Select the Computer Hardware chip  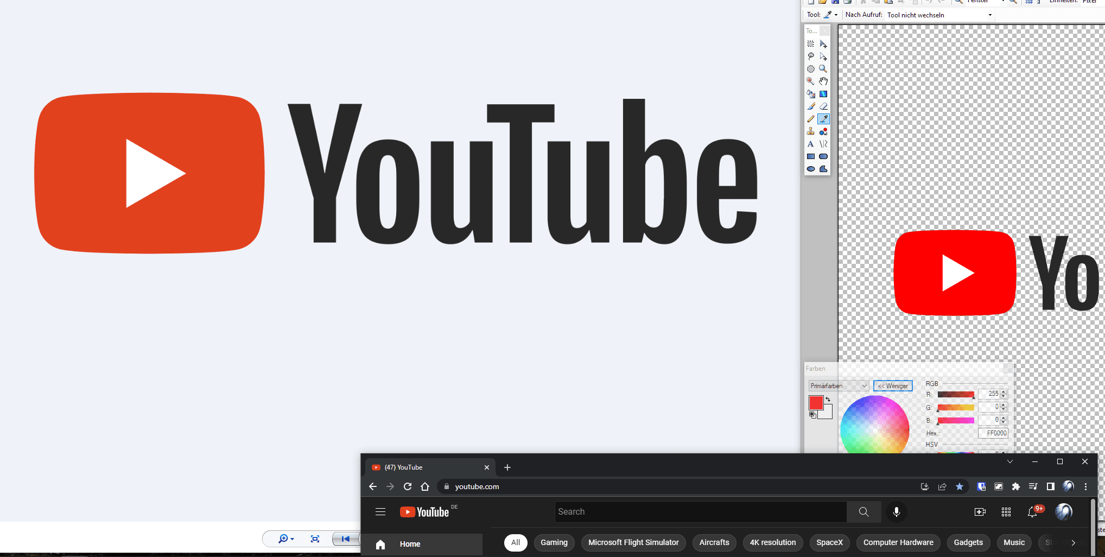[898, 542]
